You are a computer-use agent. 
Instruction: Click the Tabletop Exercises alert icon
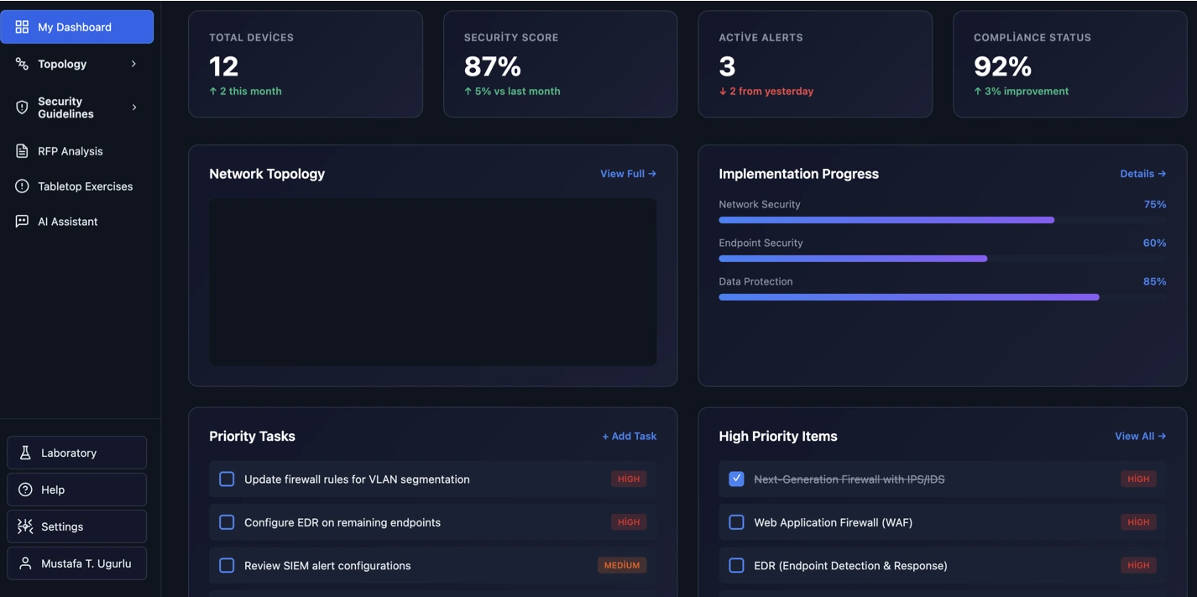pyautogui.click(x=22, y=186)
